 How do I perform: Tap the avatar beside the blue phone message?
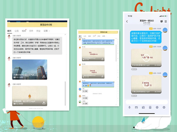click(165, 30)
